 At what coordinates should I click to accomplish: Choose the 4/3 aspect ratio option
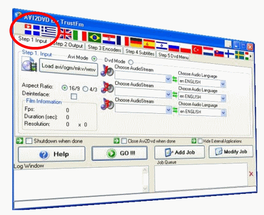pos(85,89)
